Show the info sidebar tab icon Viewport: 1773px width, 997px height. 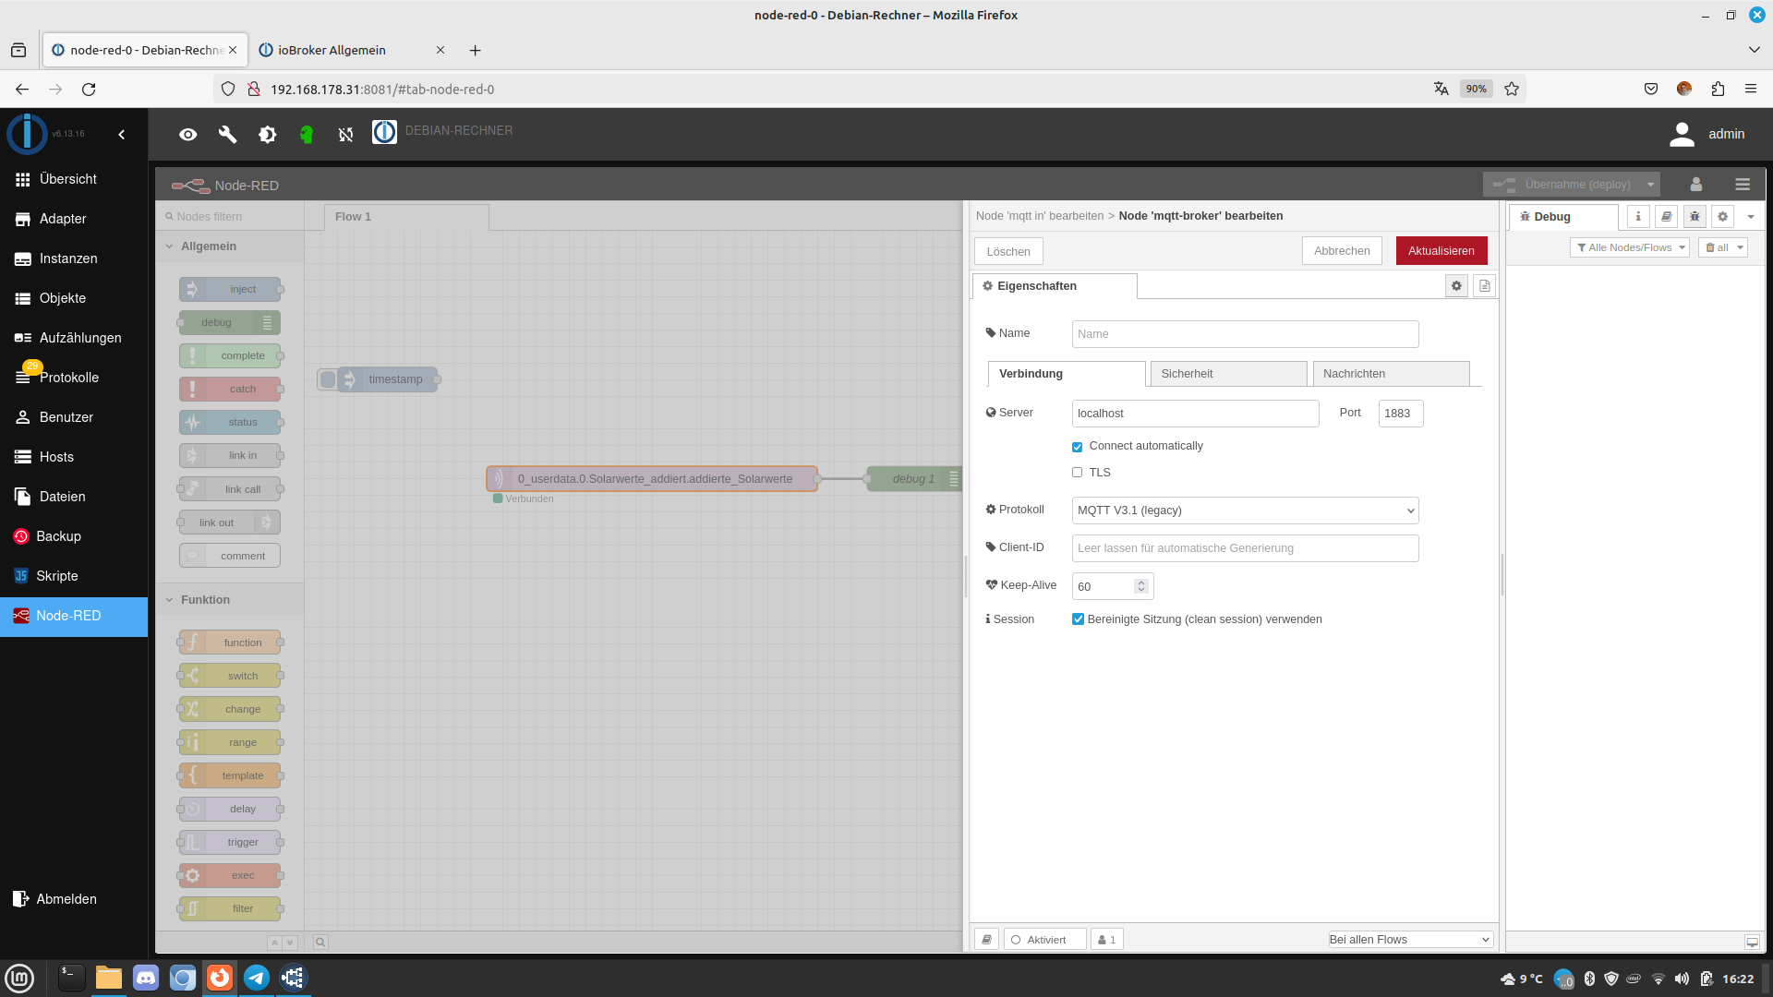(1638, 217)
